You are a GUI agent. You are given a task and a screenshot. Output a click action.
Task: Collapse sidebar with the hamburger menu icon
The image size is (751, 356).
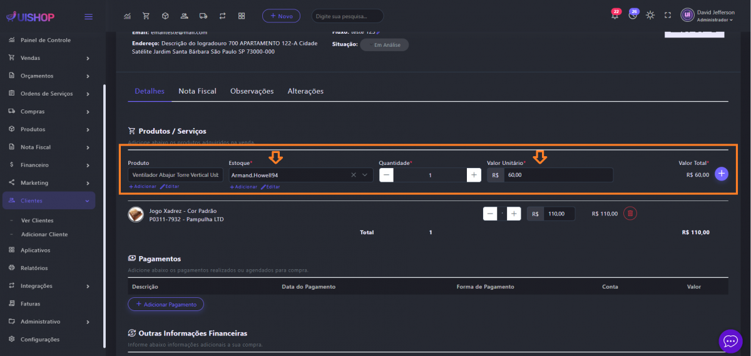tap(88, 16)
